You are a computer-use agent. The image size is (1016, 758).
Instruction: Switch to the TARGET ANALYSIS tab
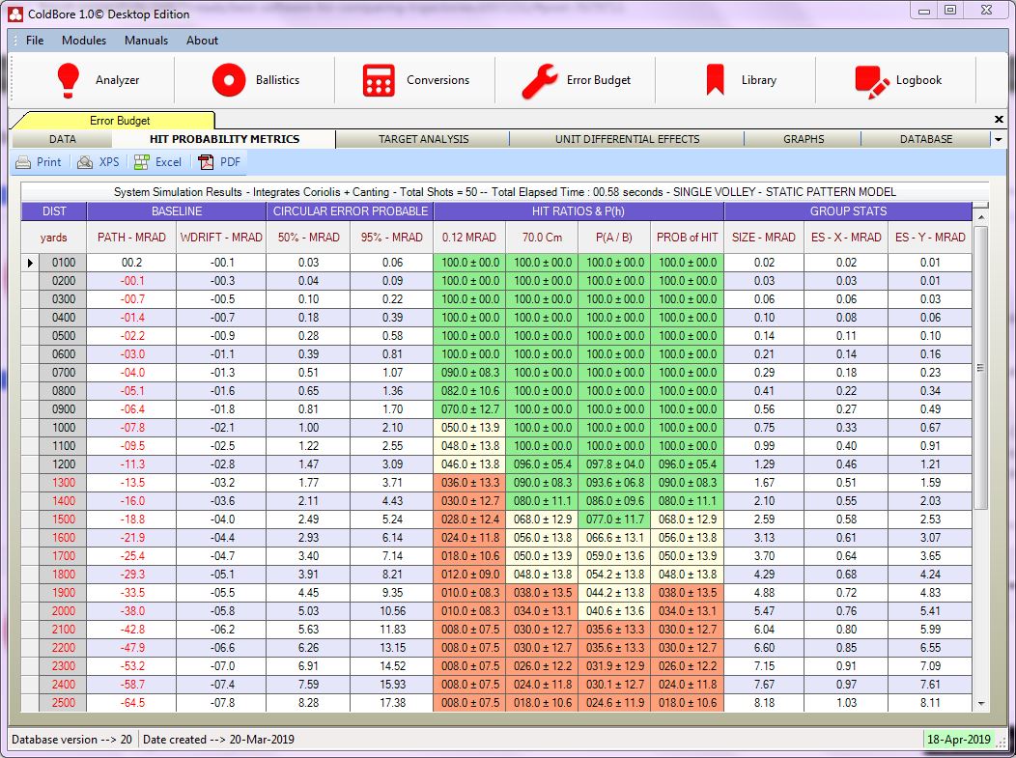tap(423, 139)
